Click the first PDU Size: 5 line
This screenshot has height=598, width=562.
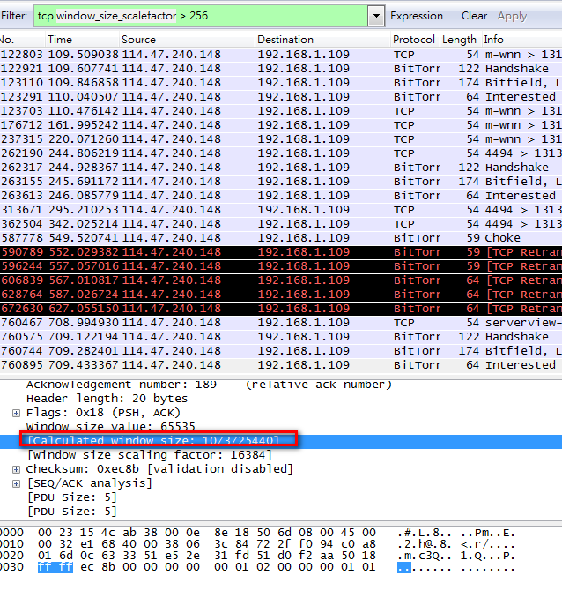(72, 497)
